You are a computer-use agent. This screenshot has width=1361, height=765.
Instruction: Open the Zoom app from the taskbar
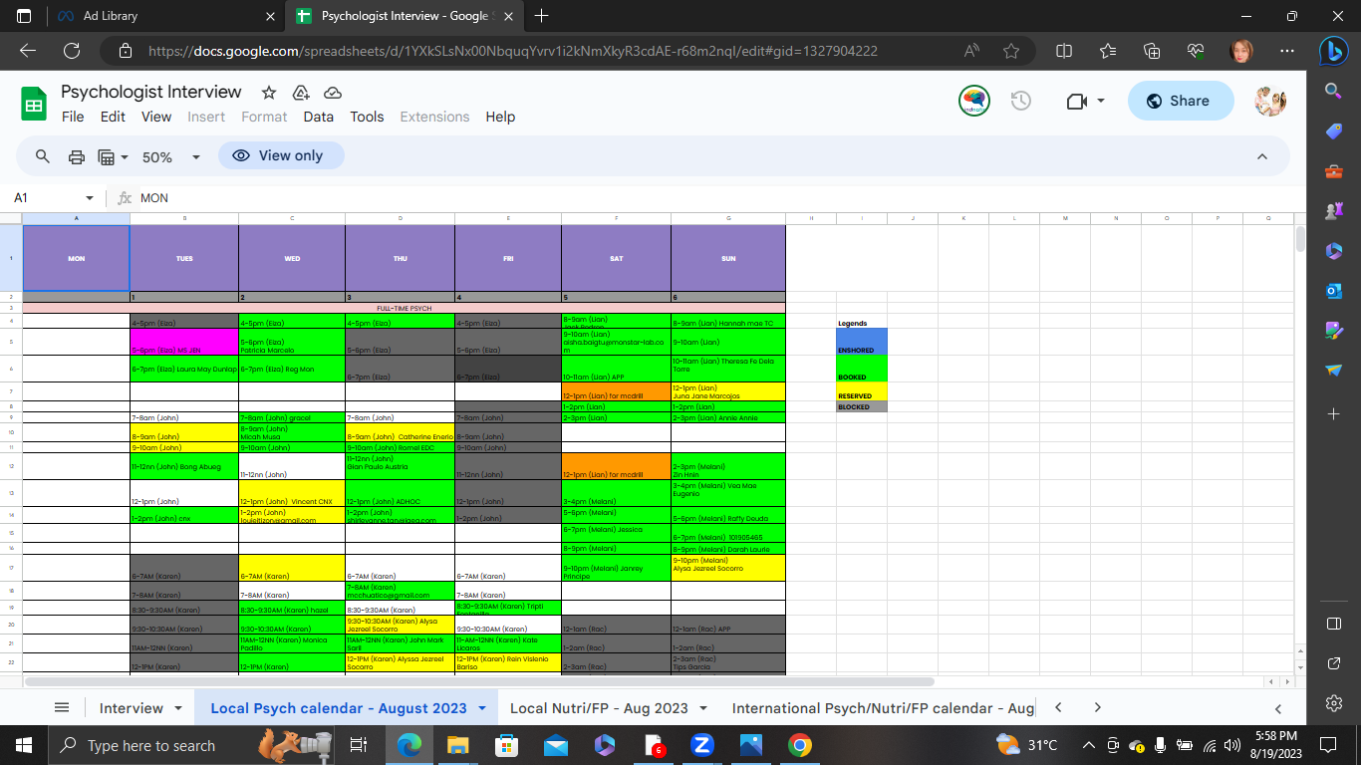point(701,745)
